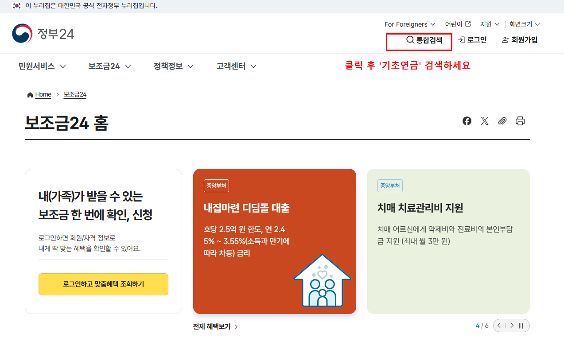Pause the carousel autoplay
Image resolution: width=564 pixels, height=345 pixels.
coord(521,326)
